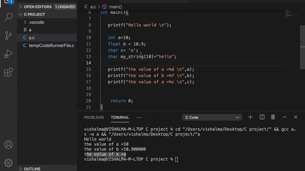This screenshot has width=305, height=171.
Task: Click line number 14 in the gutter
Action: coord(89,63)
